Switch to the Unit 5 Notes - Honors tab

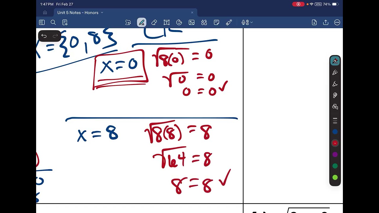pos(126,12)
